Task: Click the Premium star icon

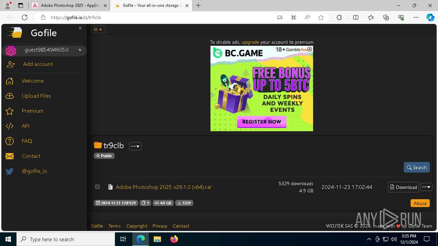Action: click(x=10, y=111)
